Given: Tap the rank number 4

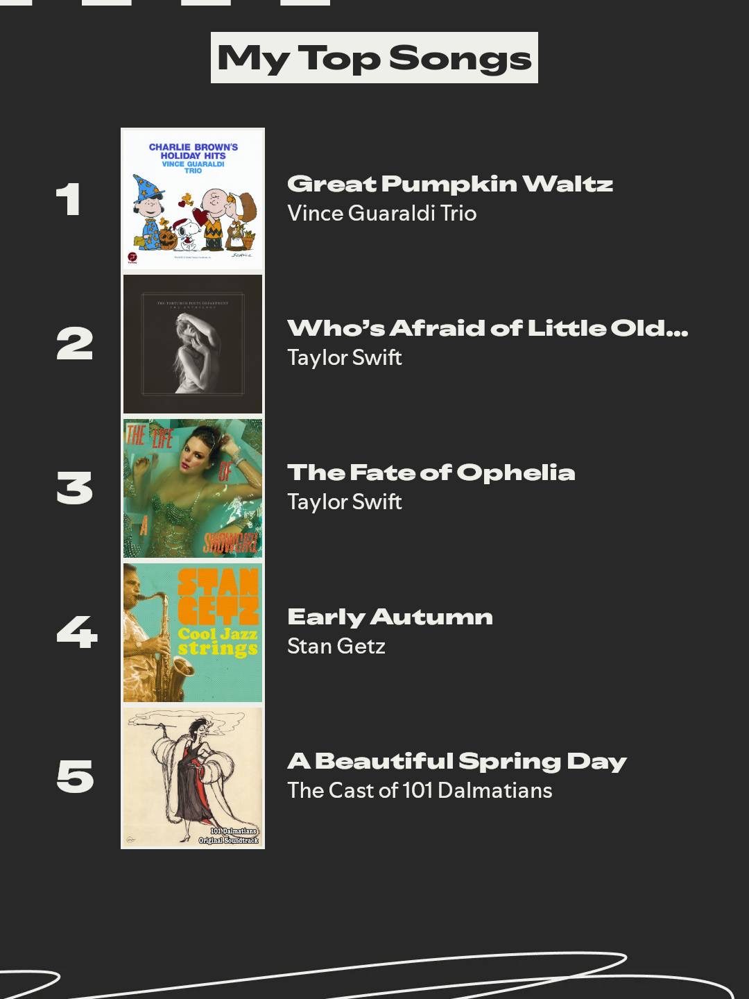Looking at the screenshot, I should pos(76,633).
